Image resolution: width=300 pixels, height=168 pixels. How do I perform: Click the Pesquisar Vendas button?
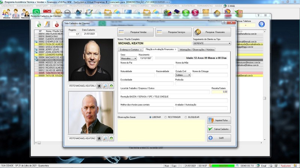(x=135, y=32)
